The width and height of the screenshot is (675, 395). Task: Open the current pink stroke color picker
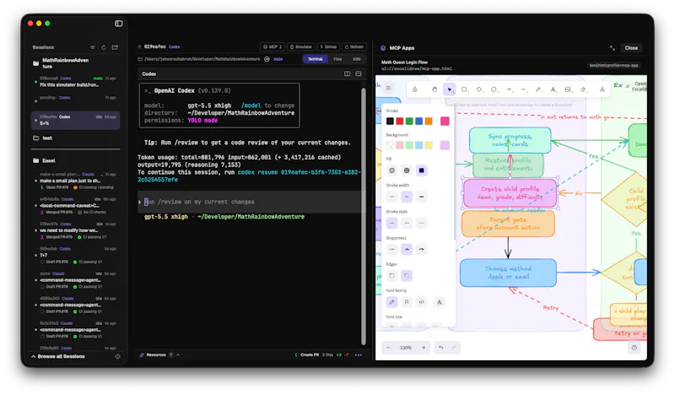click(445, 122)
